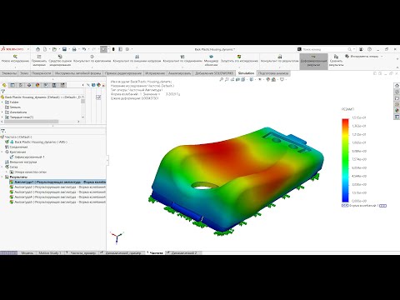Click next mode shape arrow under legend
400x300 pixels.
pos(382,206)
